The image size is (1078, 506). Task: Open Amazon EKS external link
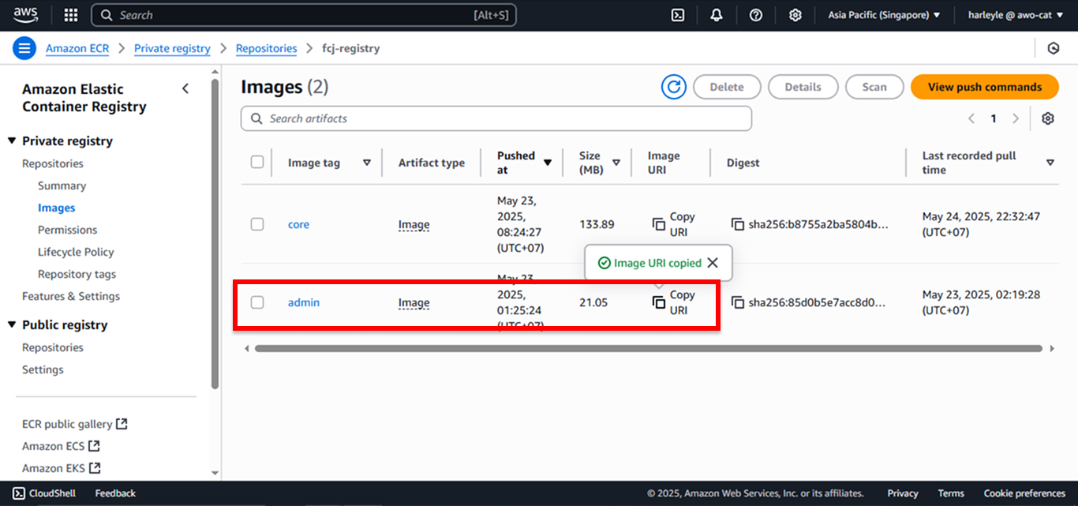coord(61,468)
